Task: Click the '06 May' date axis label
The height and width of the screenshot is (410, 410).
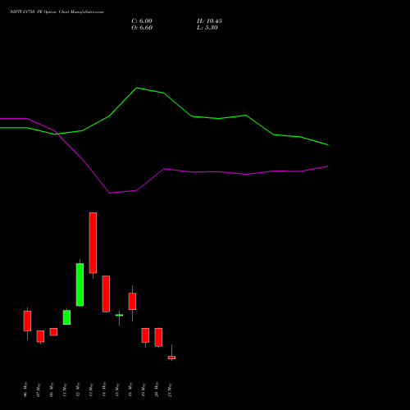Action: [x=25, y=389]
